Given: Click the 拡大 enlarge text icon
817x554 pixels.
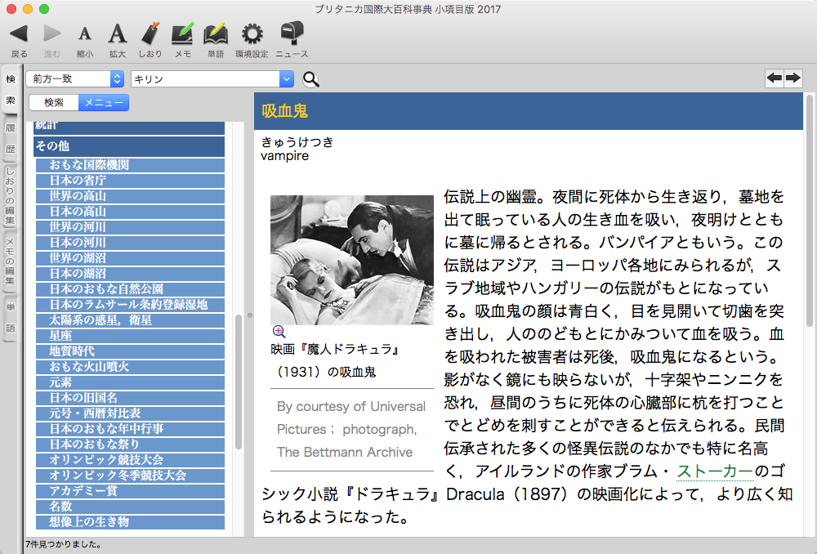Looking at the screenshot, I should click(x=118, y=34).
